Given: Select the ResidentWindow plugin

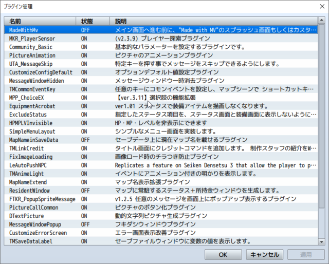Looking at the screenshot, I should (161, 191).
